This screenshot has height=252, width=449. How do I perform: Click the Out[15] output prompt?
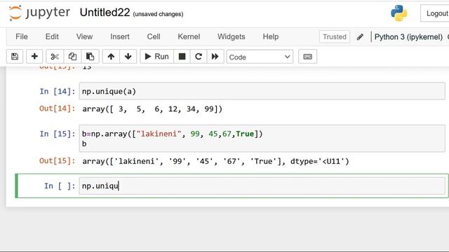(x=58, y=161)
